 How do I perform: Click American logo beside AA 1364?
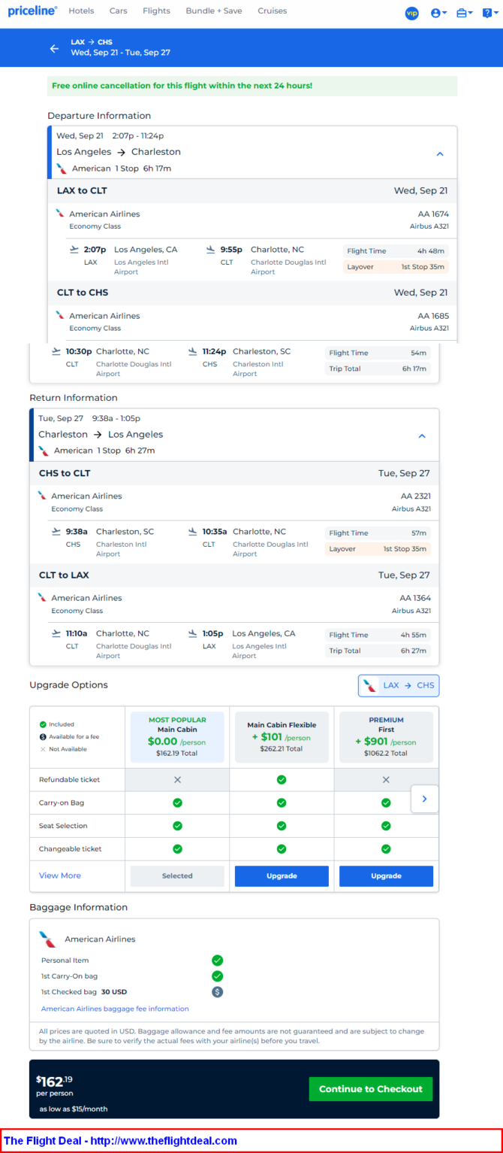click(43, 597)
